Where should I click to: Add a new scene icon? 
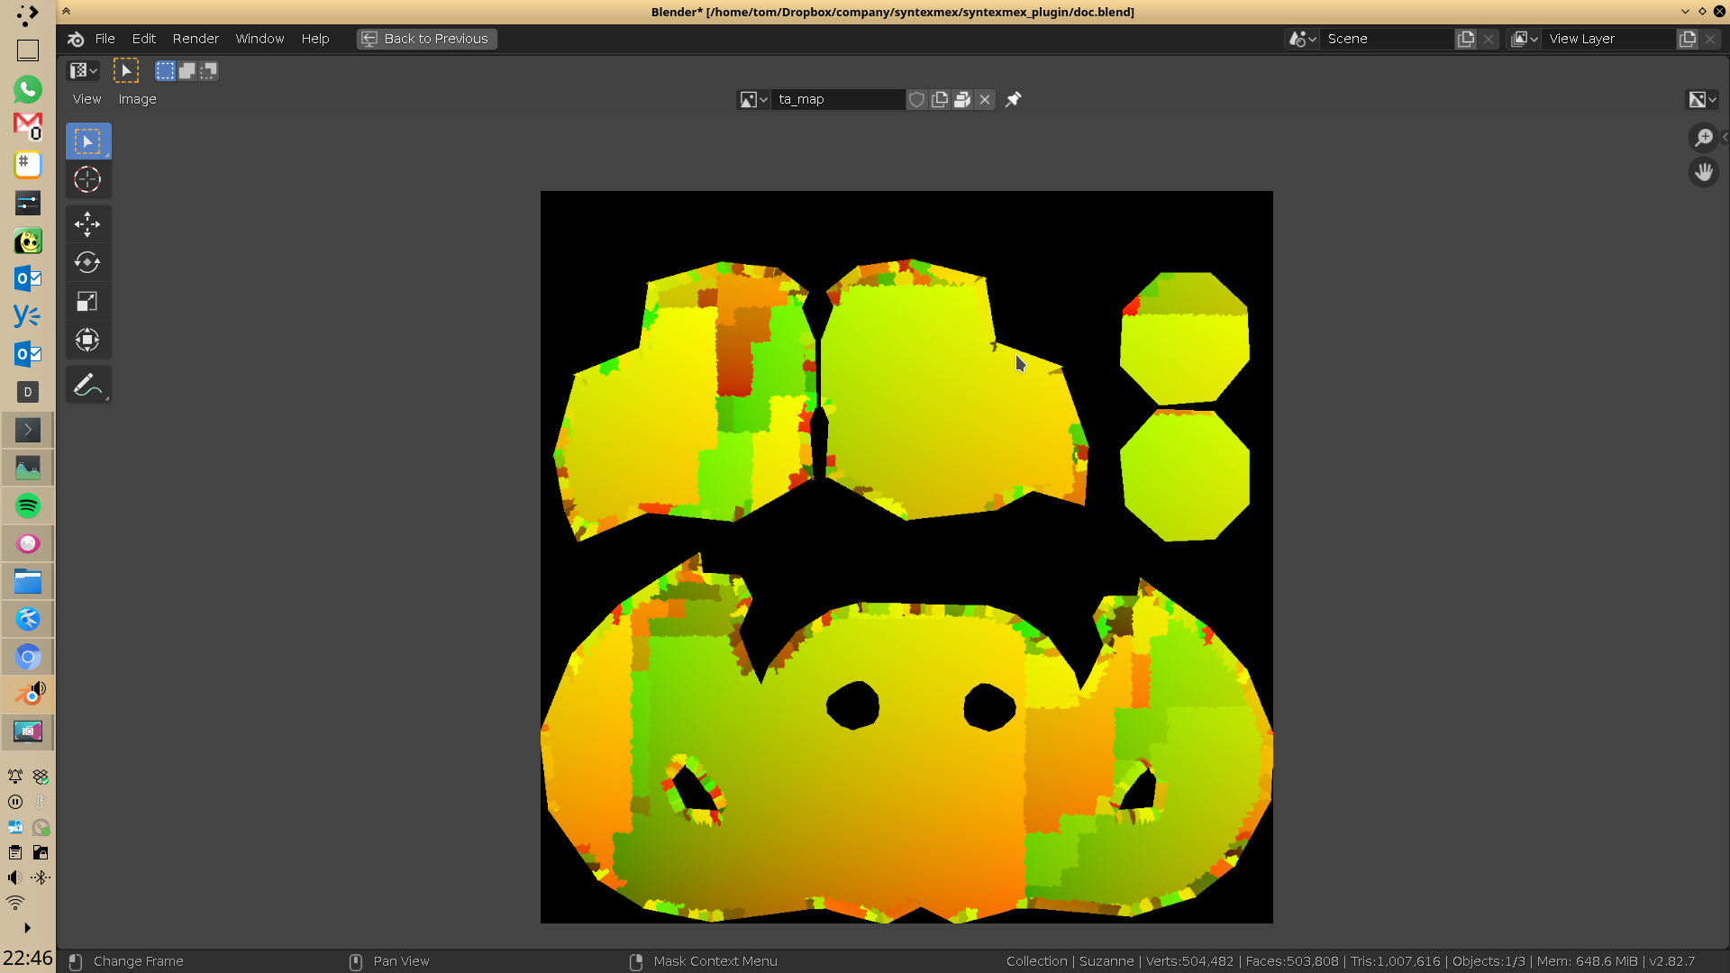(x=1466, y=39)
